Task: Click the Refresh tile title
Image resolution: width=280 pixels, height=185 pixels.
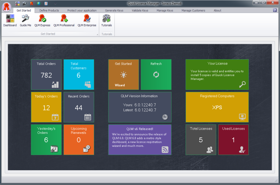Action: [x=156, y=64]
